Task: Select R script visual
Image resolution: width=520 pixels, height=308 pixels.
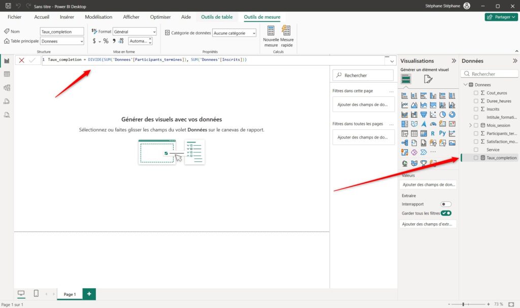Action: (433, 133)
